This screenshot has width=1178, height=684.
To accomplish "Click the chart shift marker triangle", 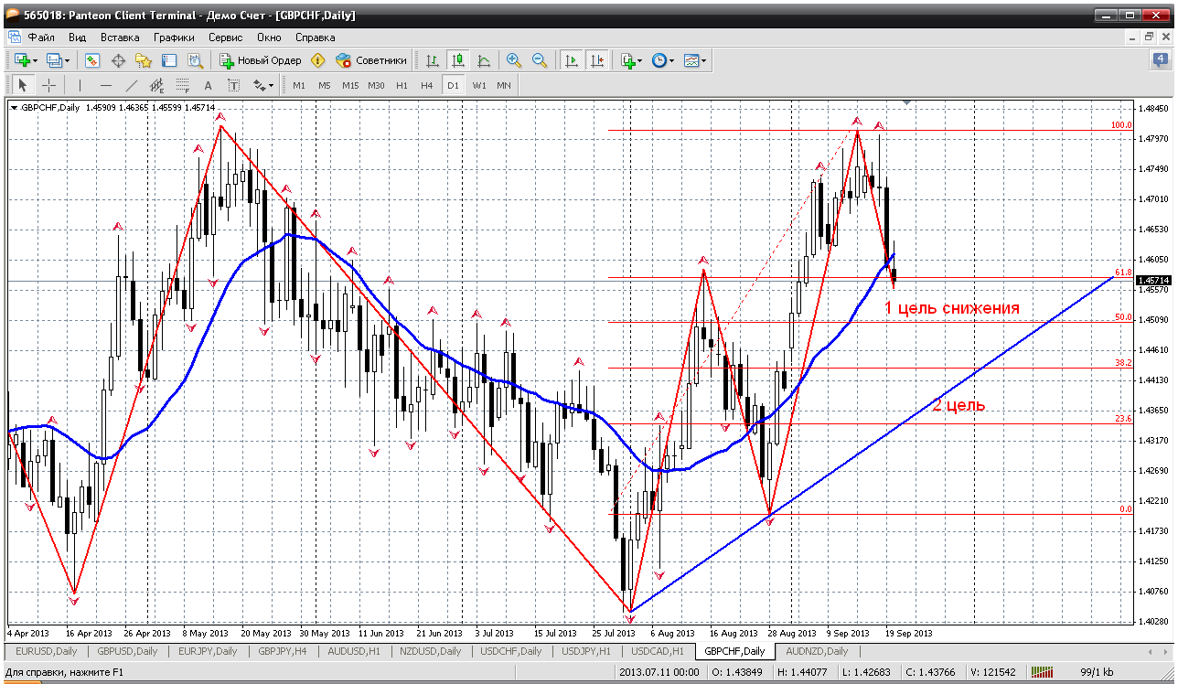I will pyautogui.click(x=907, y=102).
